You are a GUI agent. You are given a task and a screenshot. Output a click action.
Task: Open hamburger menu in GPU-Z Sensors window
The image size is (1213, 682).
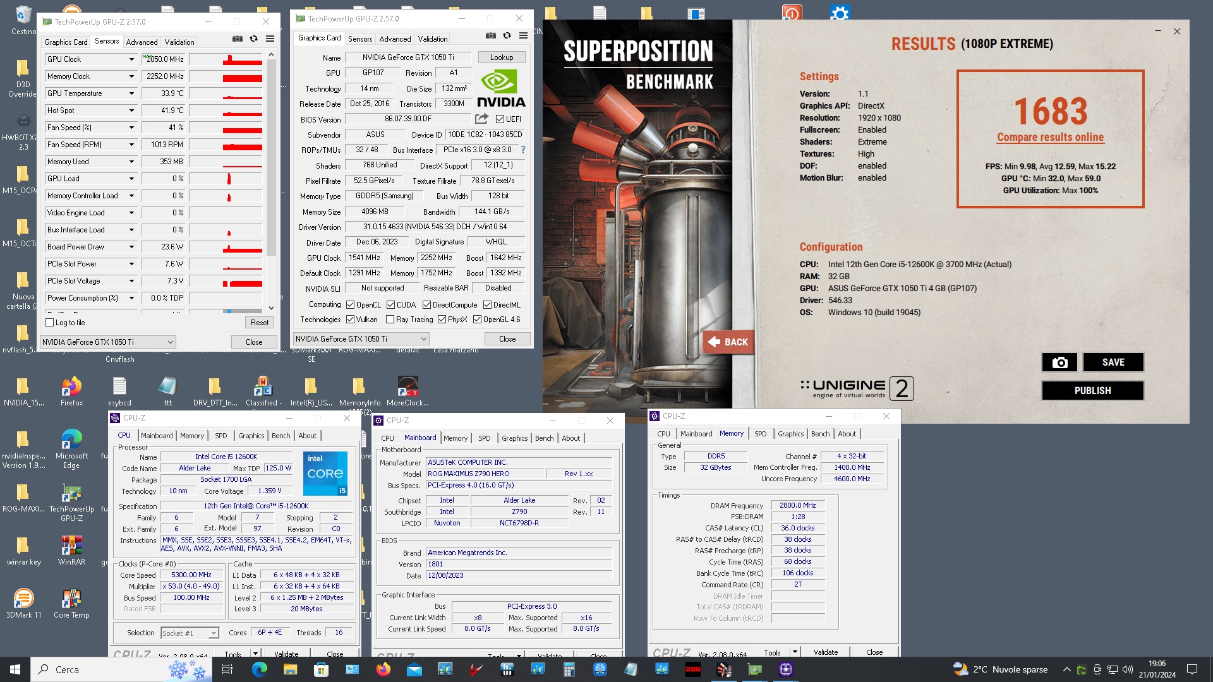pyautogui.click(x=270, y=39)
